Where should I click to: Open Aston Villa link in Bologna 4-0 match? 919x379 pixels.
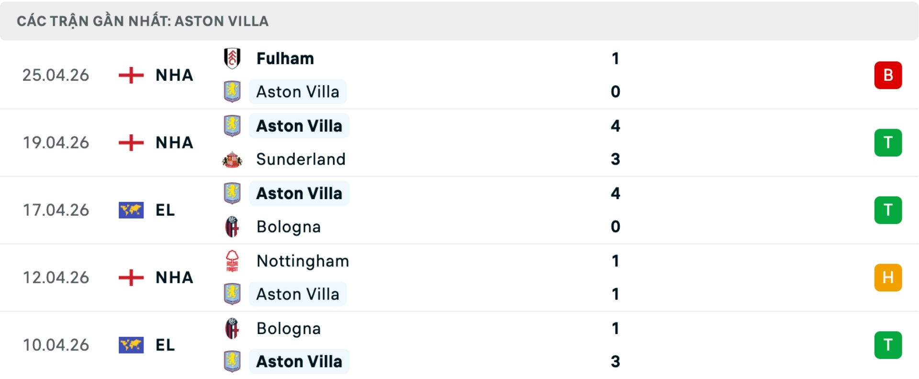click(299, 193)
